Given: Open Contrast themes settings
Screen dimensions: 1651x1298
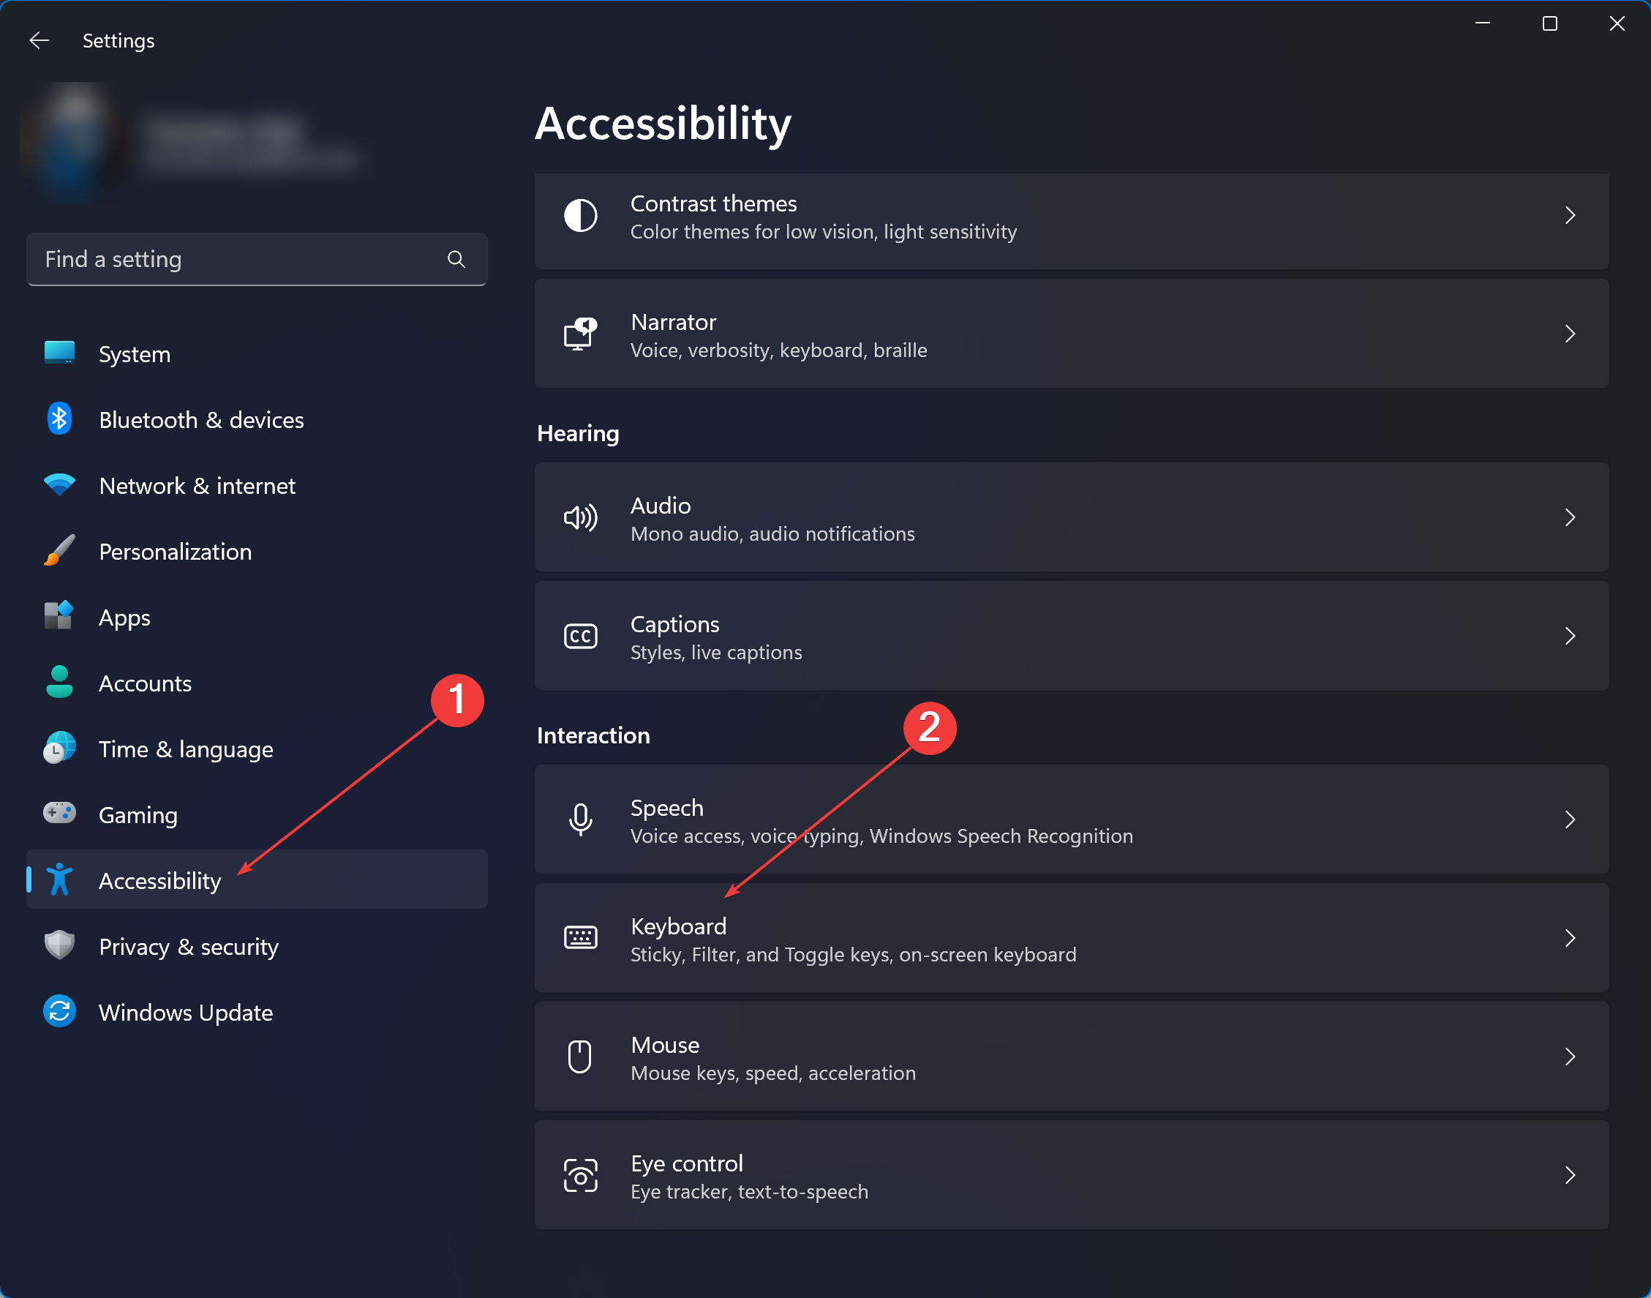Looking at the screenshot, I should pyautogui.click(x=1072, y=216).
